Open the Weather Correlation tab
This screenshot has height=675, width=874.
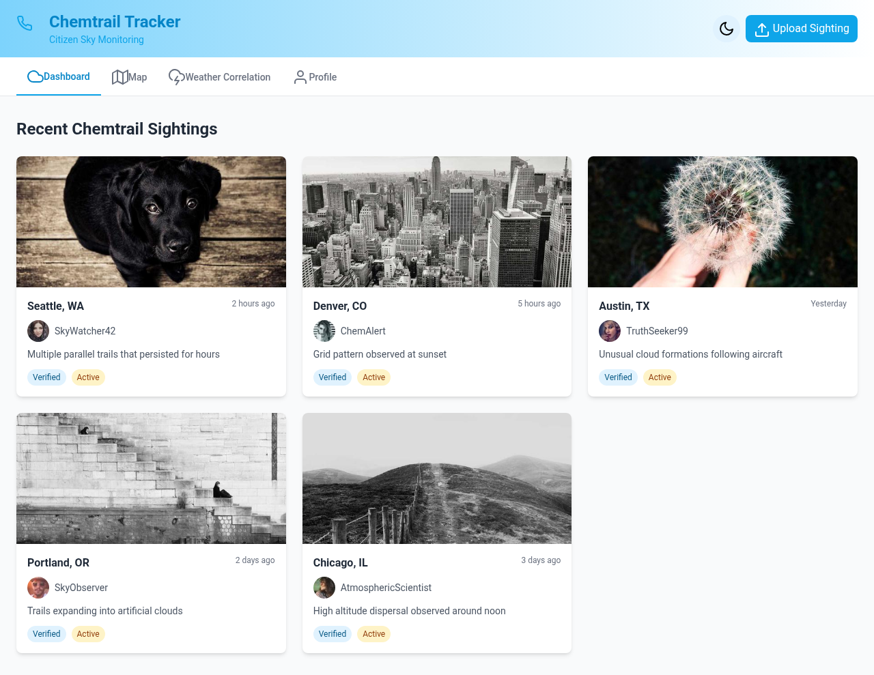click(x=219, y=77)
